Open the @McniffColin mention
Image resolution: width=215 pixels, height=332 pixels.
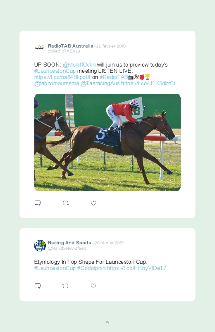[x=79, y=64]
